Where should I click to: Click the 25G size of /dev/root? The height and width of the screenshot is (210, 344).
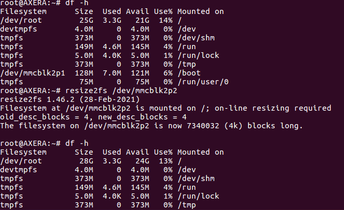click(x=86, y=20)
